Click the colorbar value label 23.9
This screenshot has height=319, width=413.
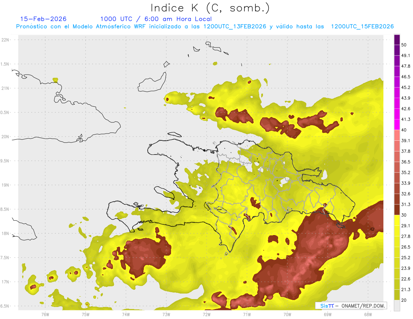(405, 268)
